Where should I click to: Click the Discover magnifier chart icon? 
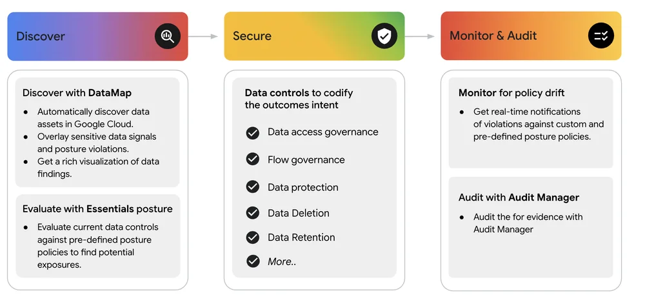pos(168,36)
